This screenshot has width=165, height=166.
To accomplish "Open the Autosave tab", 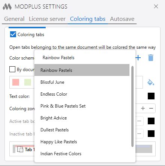I will tap(122, 19).
